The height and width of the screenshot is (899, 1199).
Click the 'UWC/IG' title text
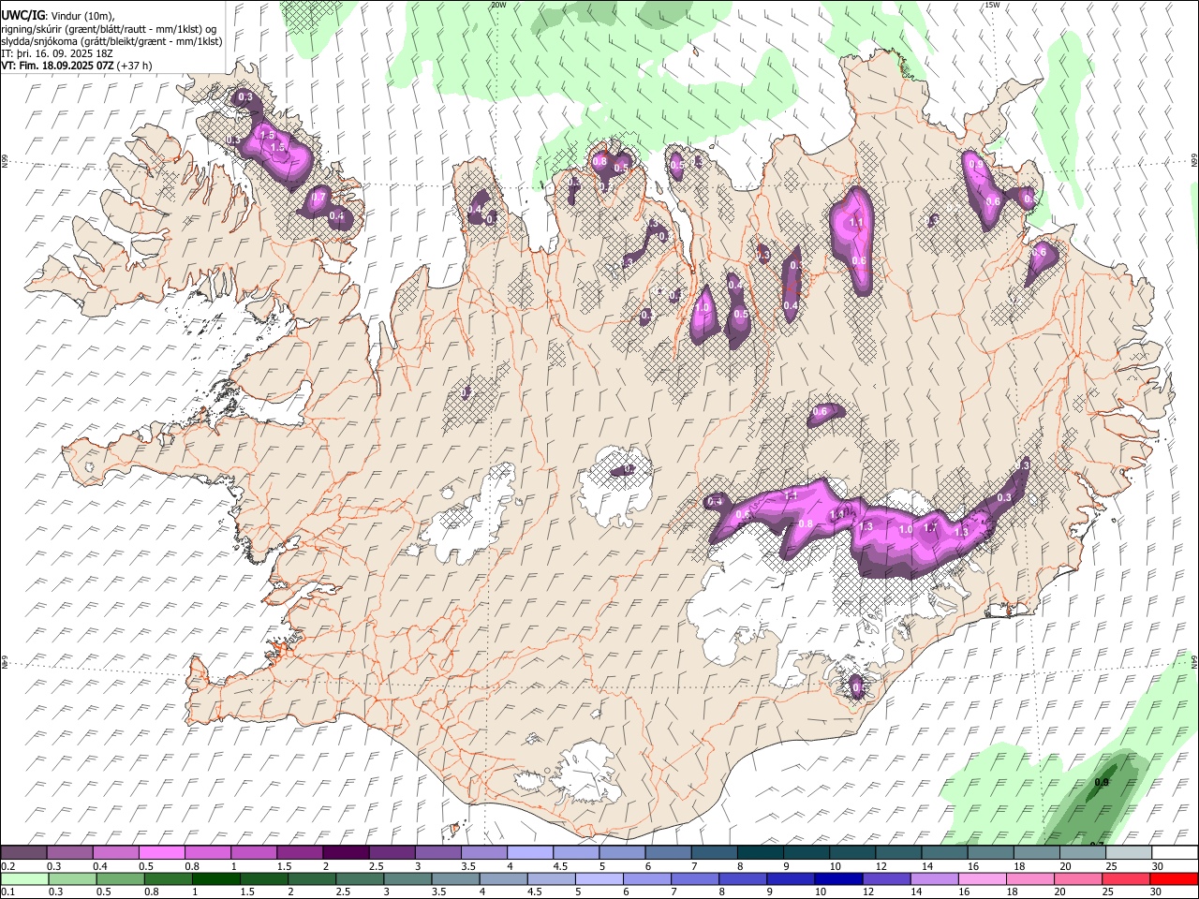(22, 16)
